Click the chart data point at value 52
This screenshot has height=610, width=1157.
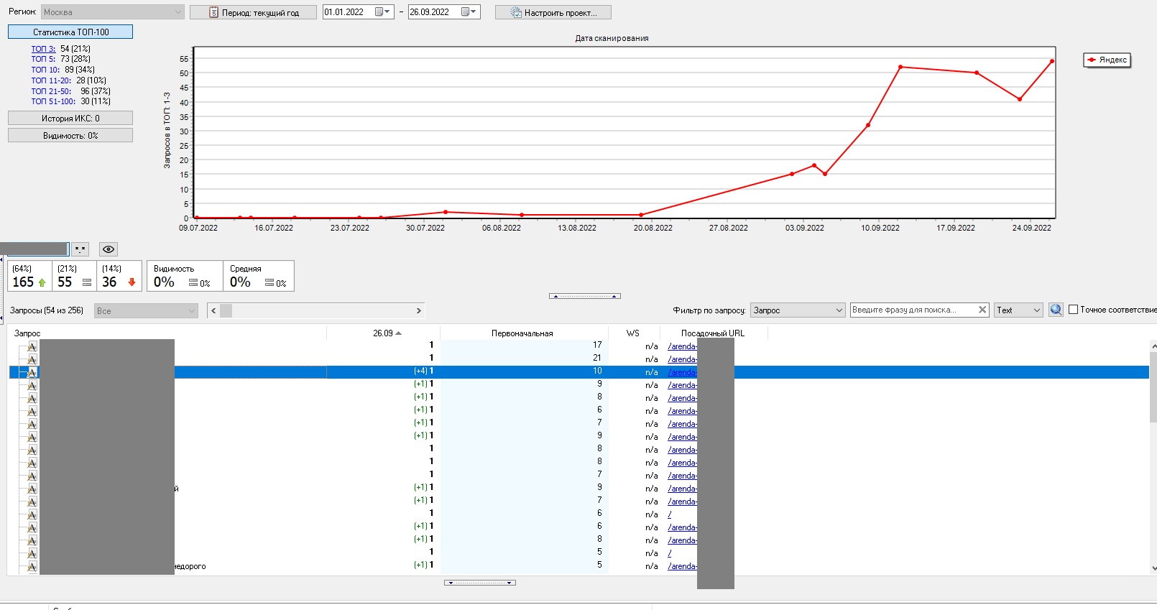900,67
